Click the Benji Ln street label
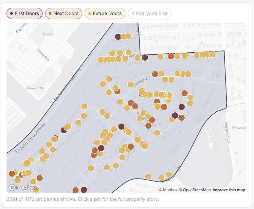254x209 pixels. (138, 31)
